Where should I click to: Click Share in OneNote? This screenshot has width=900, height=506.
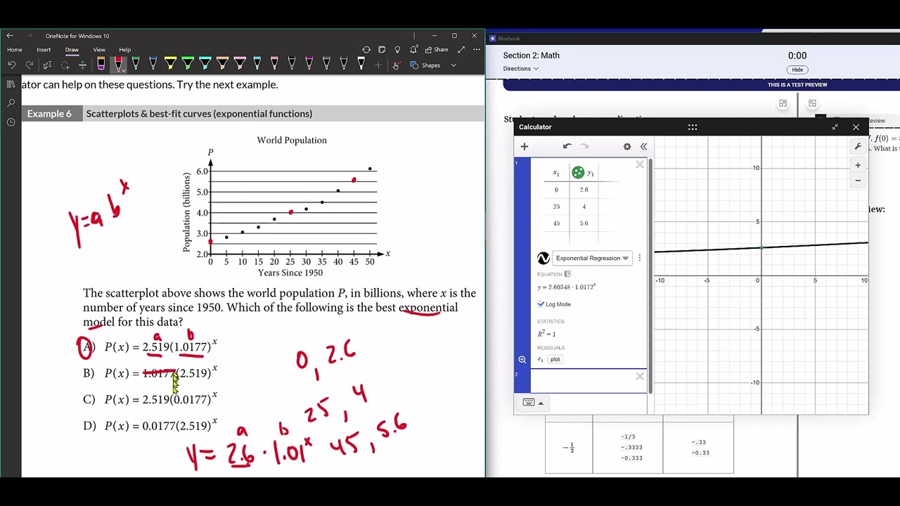click(437, 50)
